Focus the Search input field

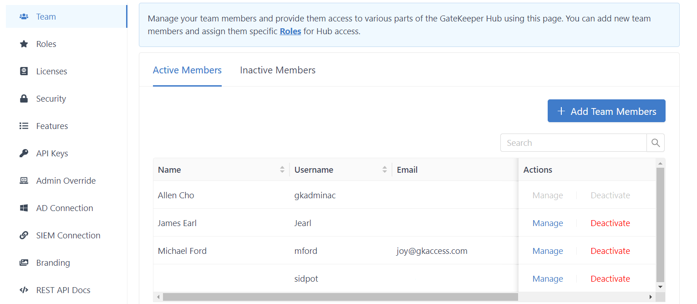[573, 143]
